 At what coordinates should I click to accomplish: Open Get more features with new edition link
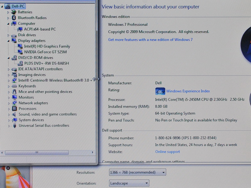[150, 40]
